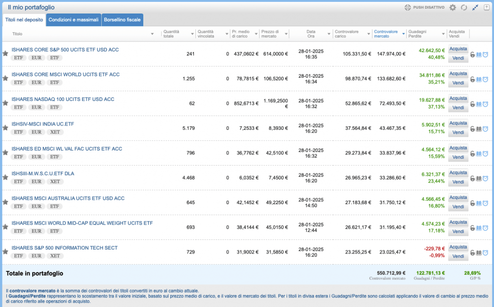
Task: Switch to Borsellino fiscale tab
Action: click(x=122, y=20)
